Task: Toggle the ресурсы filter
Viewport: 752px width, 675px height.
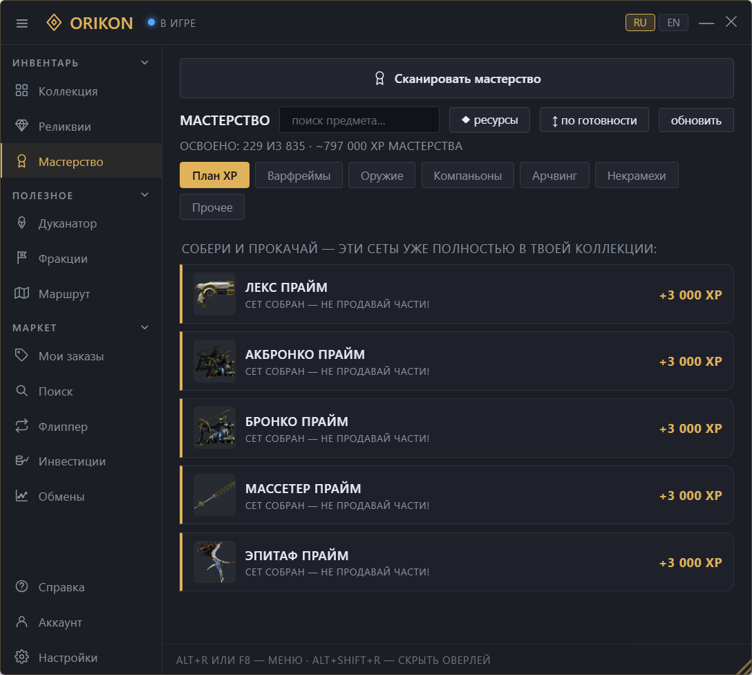Action: [489, 120]
